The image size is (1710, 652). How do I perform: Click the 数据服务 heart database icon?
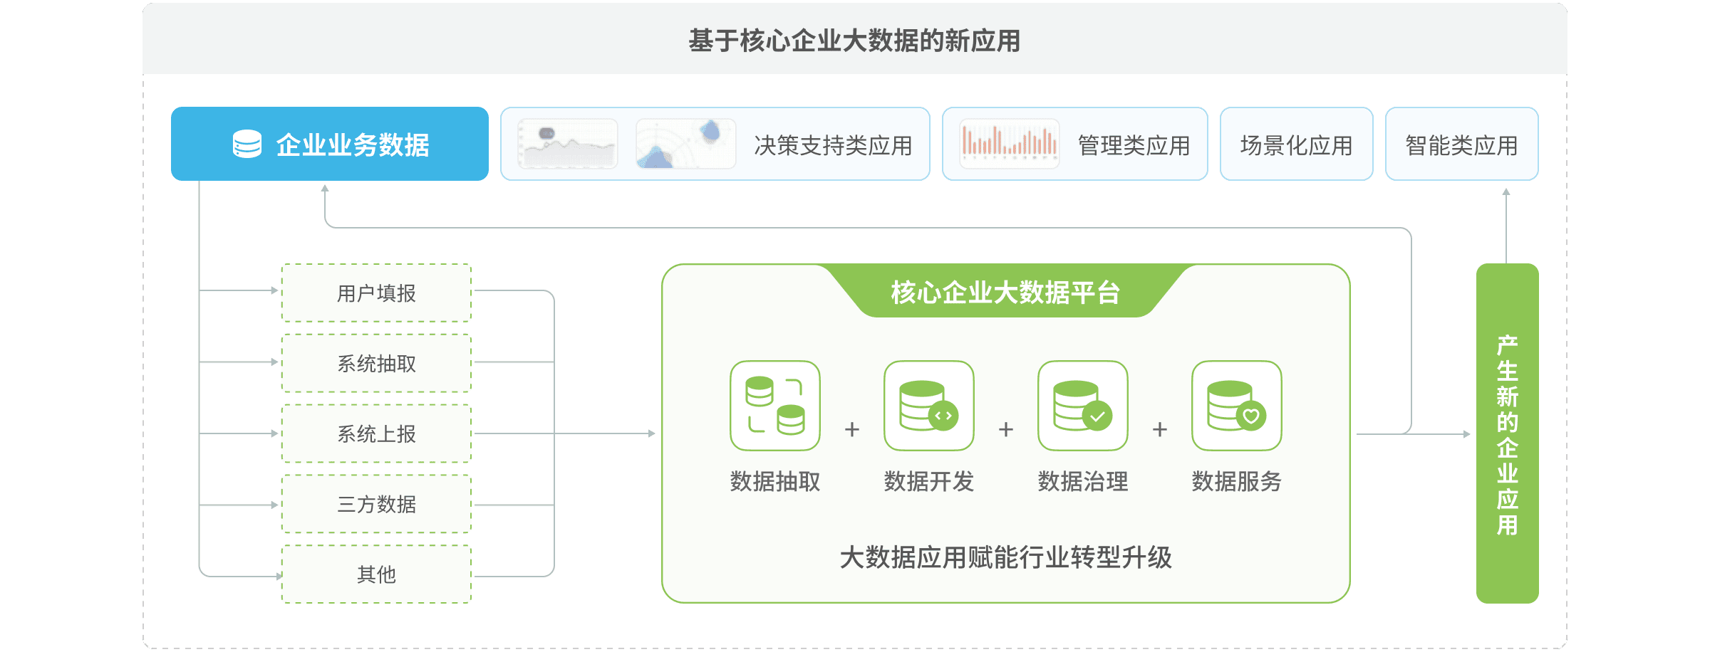coord(1237,406)
